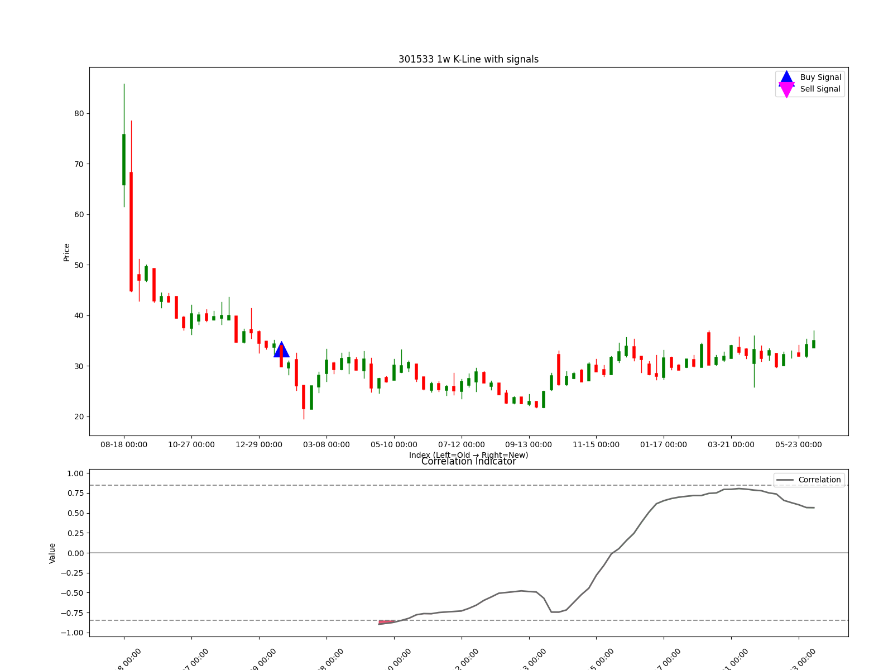Click the x-axis tick label '08-18 00:00'
Image resolution: width=893 pixels, height=670 pixels.
pyautogui.click(x=124, y=444)
